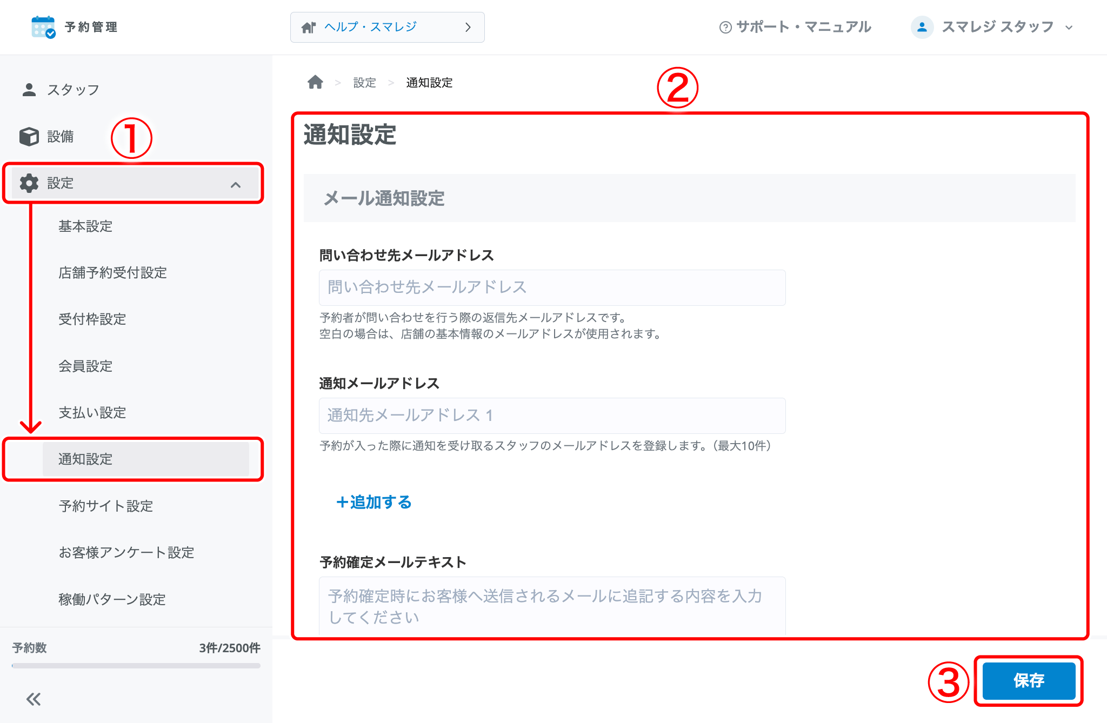
Task: Select 基本設定 submenu item
Action: (85, 226)
